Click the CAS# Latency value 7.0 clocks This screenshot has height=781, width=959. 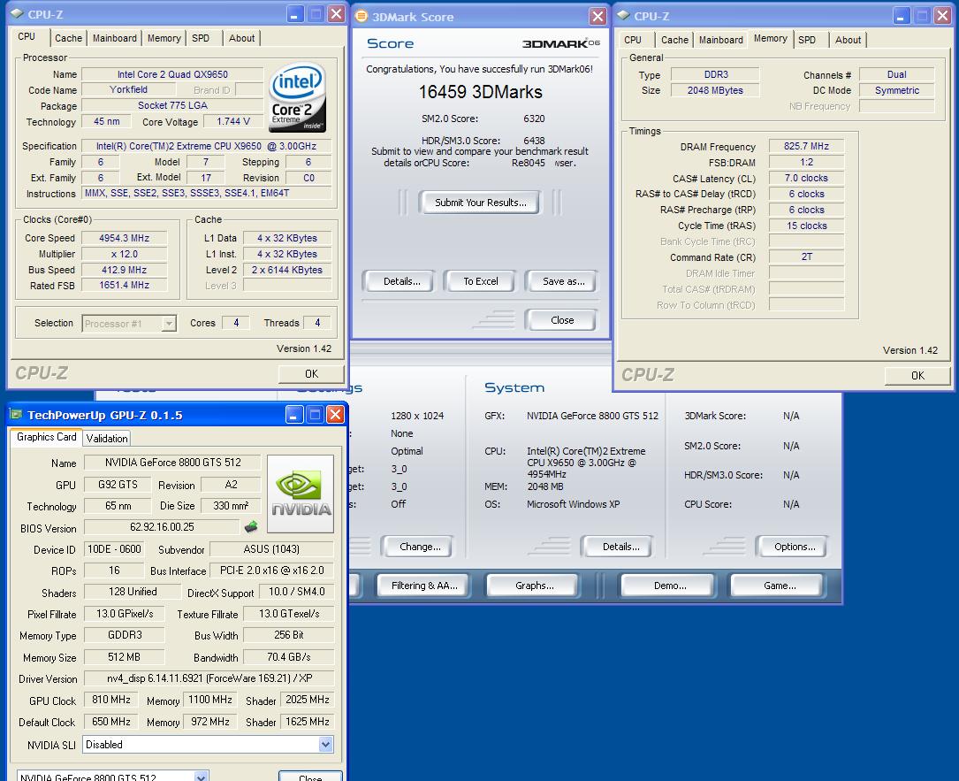(806, 178)
